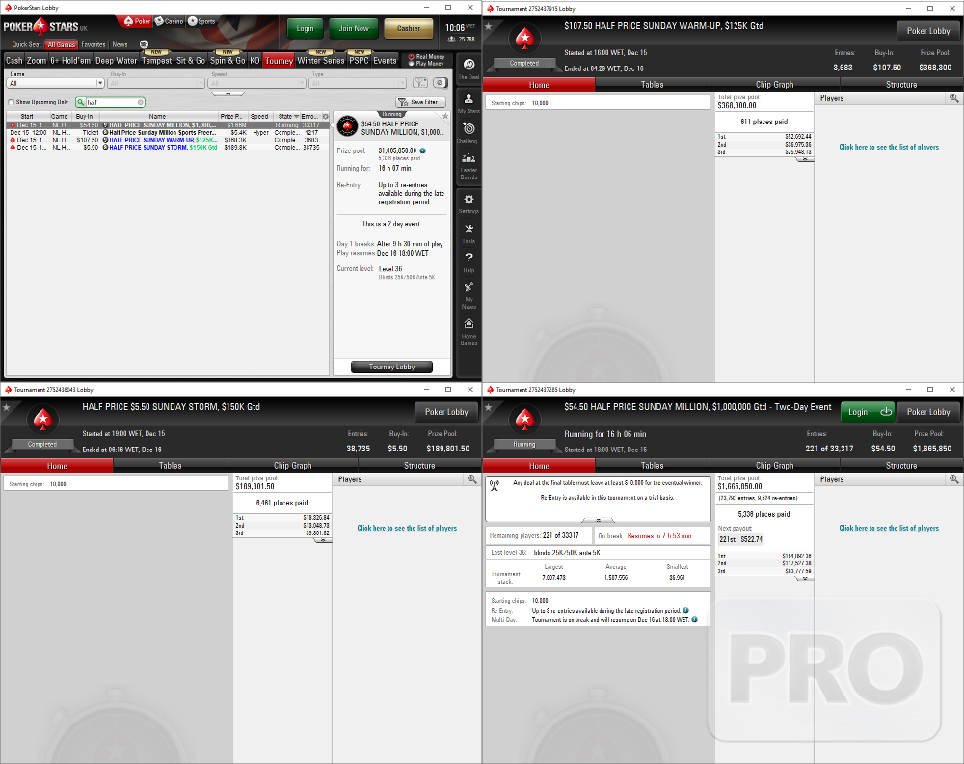Switch to Casino product tab
This screenshot has width=964, height=764.
point(169,21)
